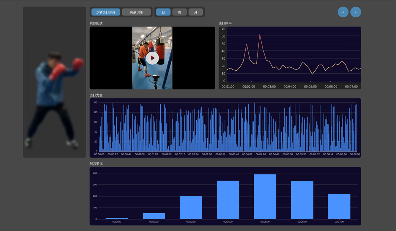This screenshot has height=231, width=396.
Task: Click the next ">" round button
Action: [x=356, y=12]
